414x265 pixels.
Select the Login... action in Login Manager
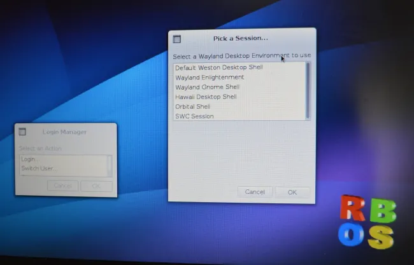30,159
